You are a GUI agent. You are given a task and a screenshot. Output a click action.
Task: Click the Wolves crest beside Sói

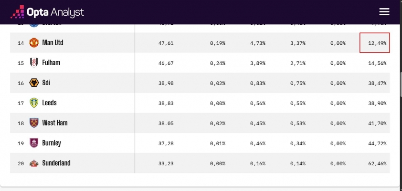pos(34,83)
